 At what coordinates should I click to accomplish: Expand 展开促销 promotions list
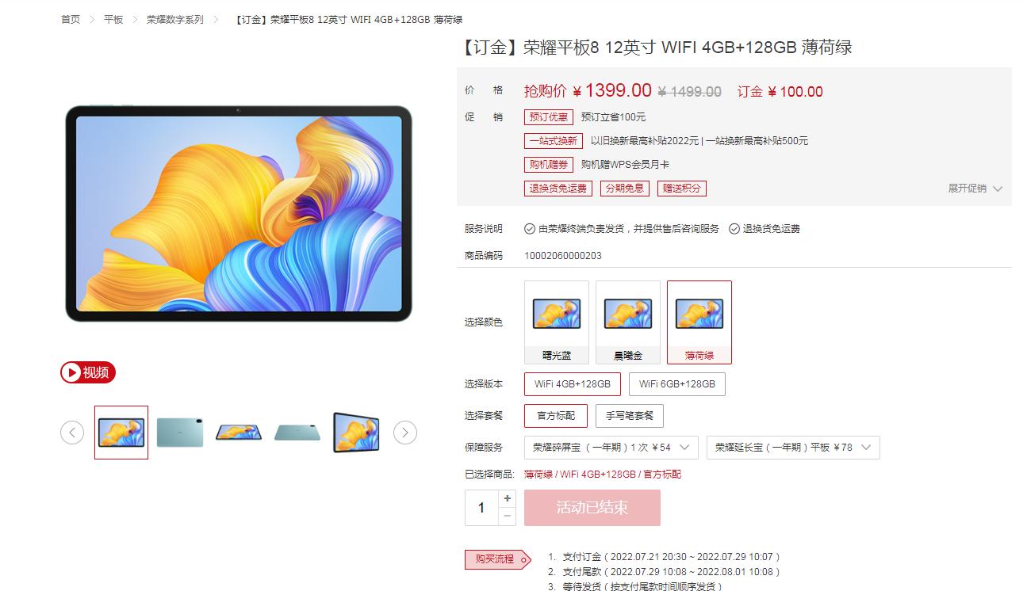975,189
